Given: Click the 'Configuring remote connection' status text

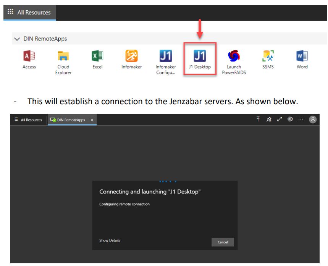Looking at the screenshot, I should pos(124,204).
